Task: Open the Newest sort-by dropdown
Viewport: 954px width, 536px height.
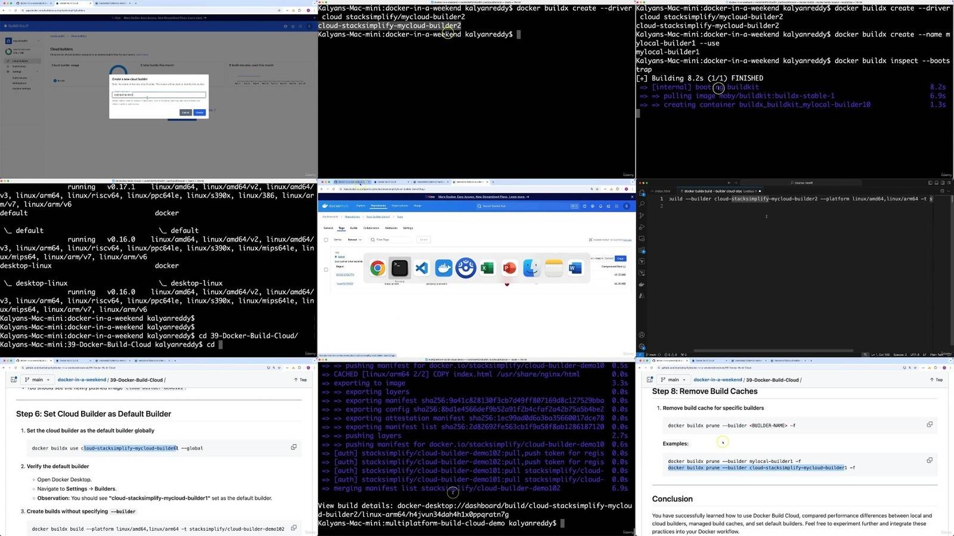Action: (355, 240)
